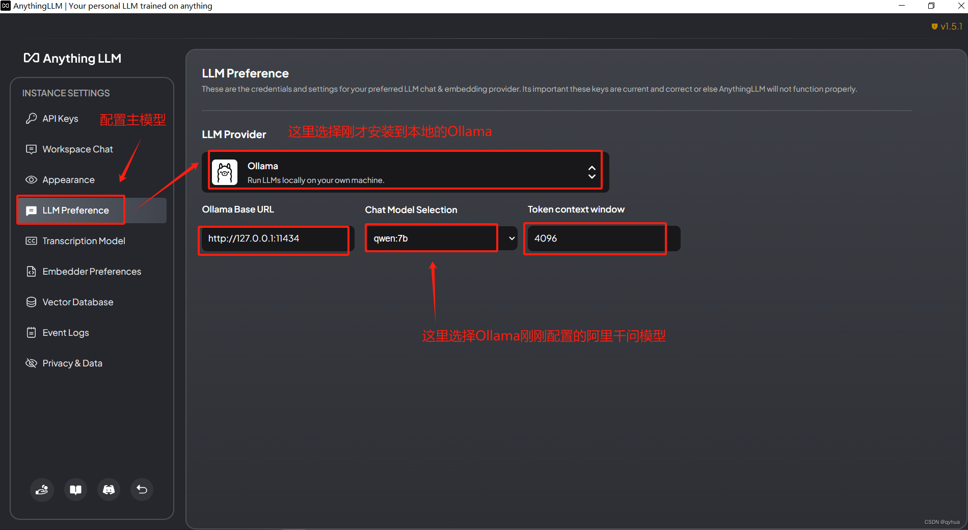This screenshot has height=530, width=968.
Task: Focus the Ollama Base URL input field
Action: coord(278,238)
